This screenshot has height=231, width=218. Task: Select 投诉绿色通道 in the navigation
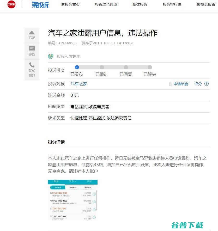[106, 4]
